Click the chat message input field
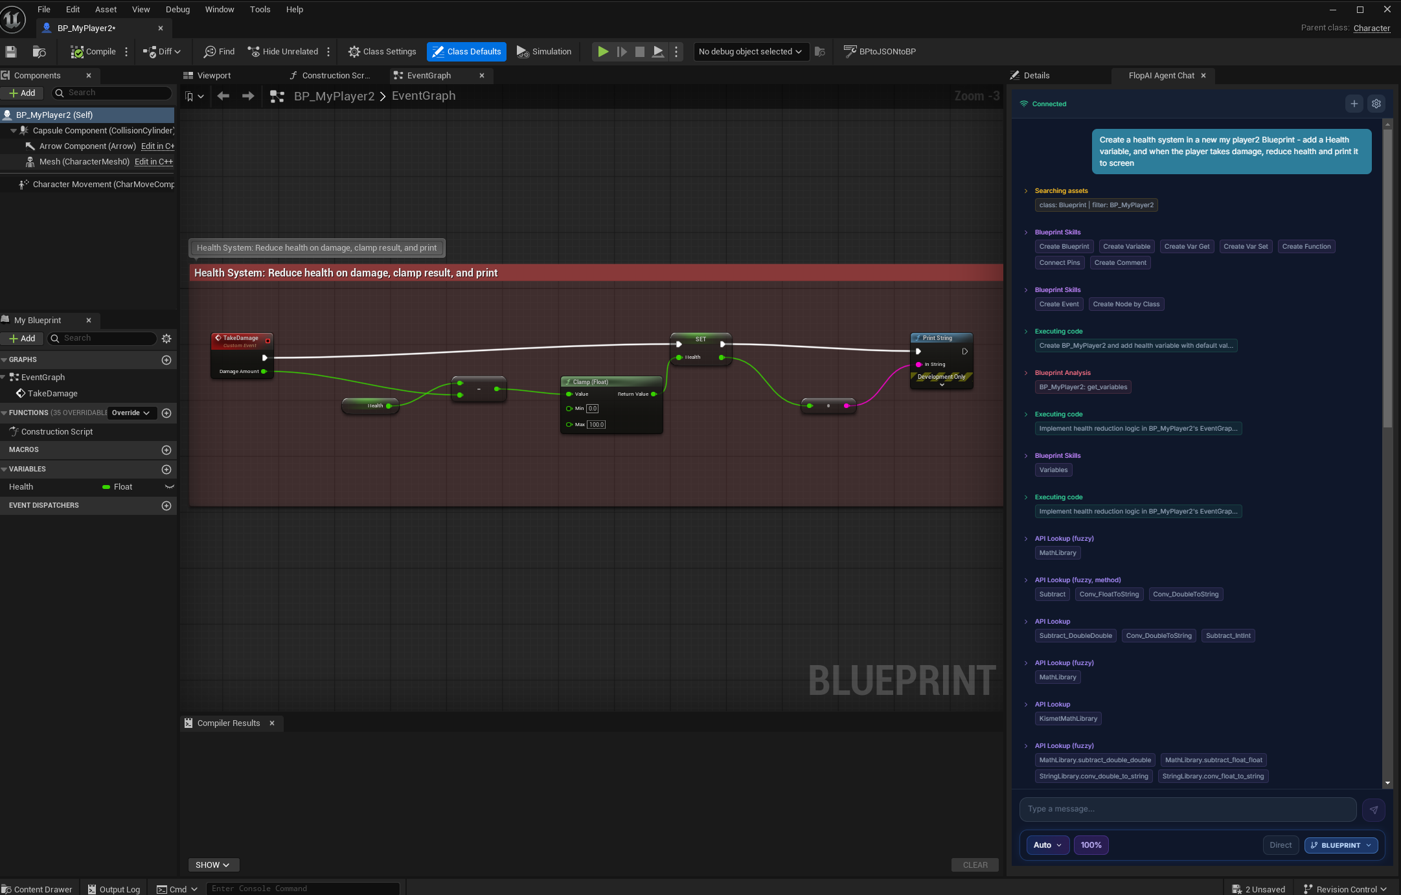1401x895 pixels. click(x=1185, y=809)
